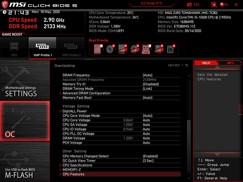Open the HOT KEY list

click(174, 65)
